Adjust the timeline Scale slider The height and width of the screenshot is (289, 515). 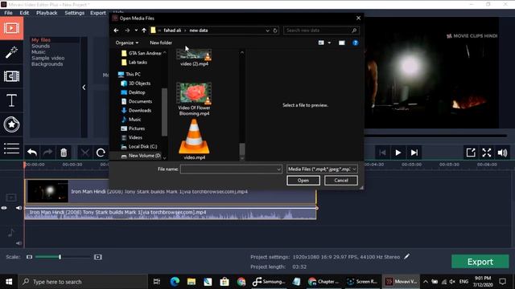(x=60, y=257)
